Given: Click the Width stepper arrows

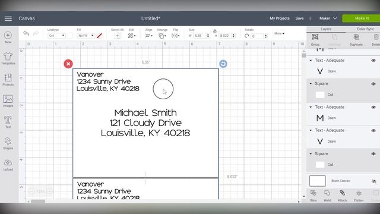Looking at the screenshot, I should click(x=208, y=36).
